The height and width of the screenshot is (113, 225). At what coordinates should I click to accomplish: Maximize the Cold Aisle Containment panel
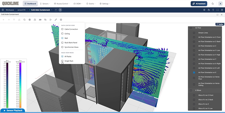click(x=217, y=15)
